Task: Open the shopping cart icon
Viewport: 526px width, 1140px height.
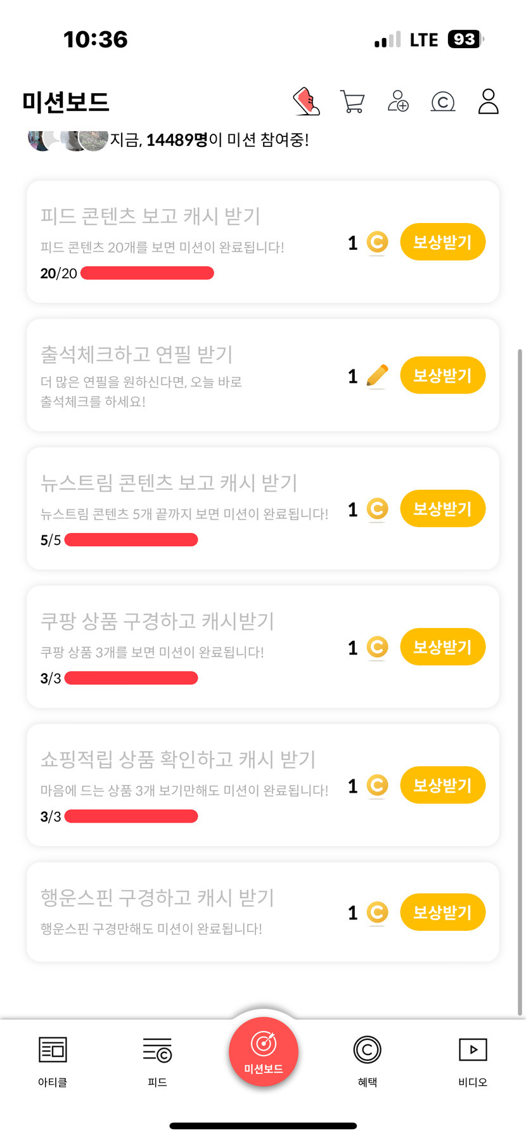Action: click(x=352, y=101)
